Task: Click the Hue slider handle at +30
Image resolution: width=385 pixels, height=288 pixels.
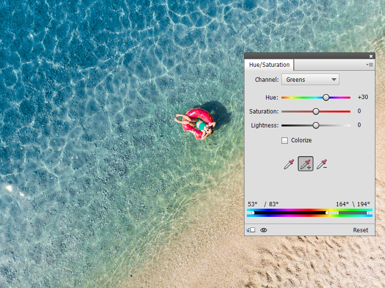Action: 326,97
